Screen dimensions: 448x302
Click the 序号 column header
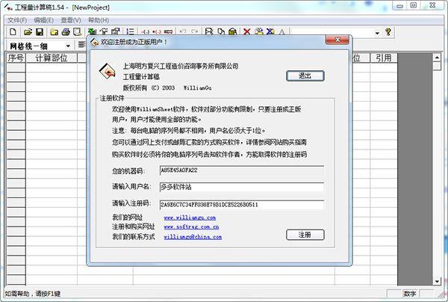(x=16, y=58)
